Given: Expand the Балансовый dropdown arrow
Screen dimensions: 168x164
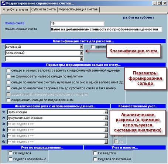Looking at the screenshot, I should [x=81, y=53].
